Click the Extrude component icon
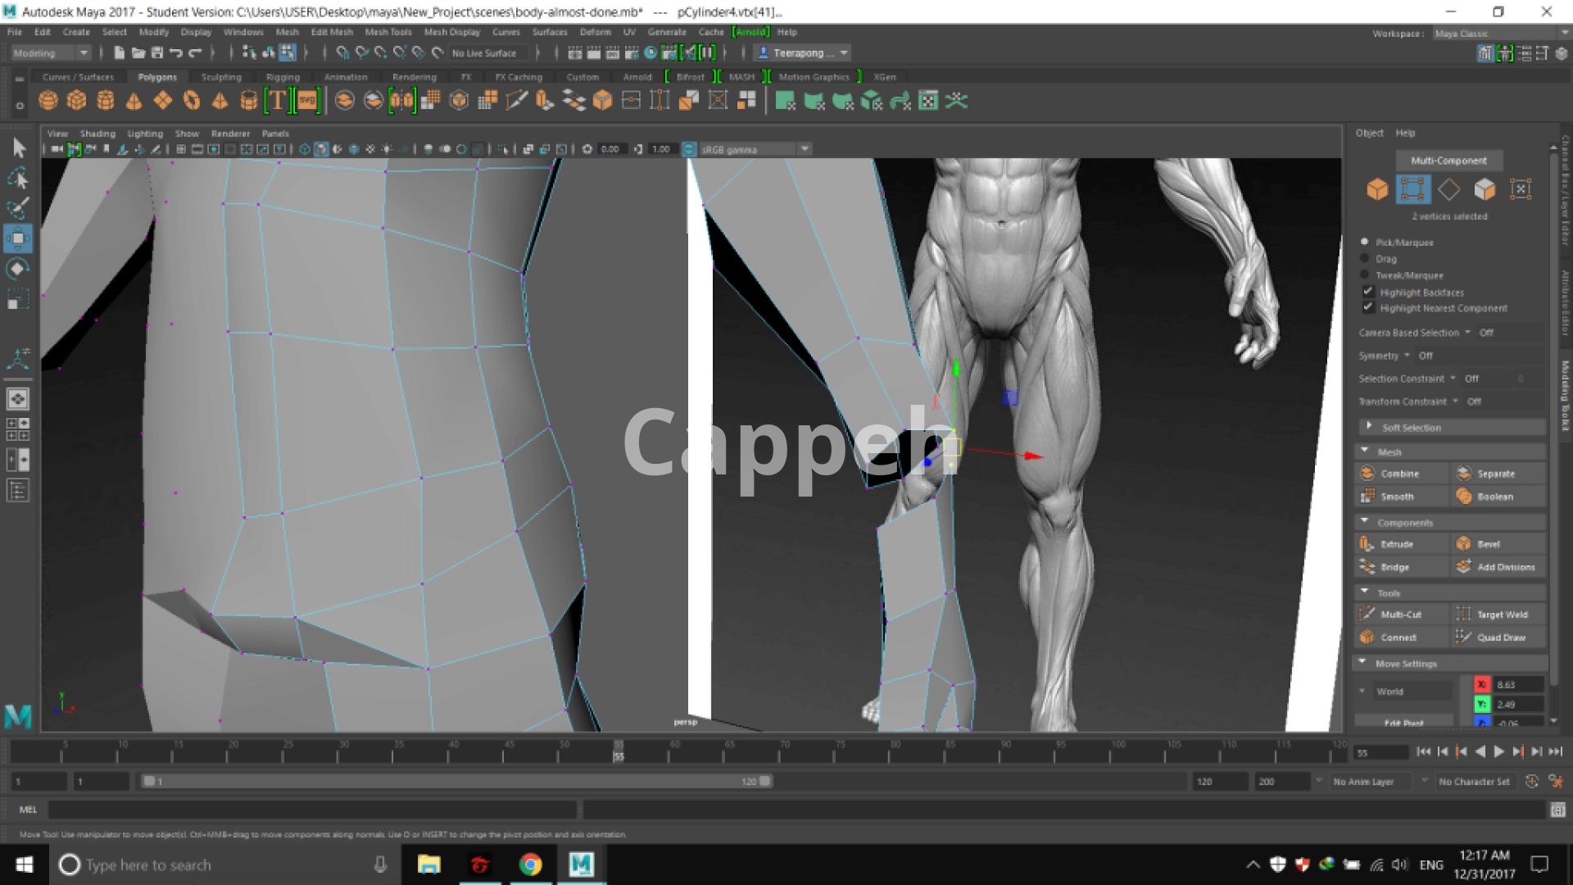This screenshot has width=1573, height=885. coord(1367,543)
